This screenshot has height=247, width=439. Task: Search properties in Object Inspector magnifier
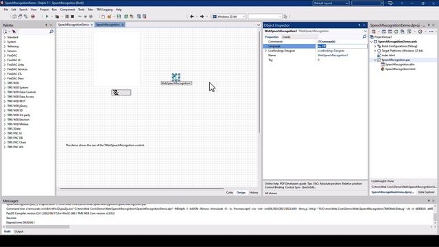[364, 36]
